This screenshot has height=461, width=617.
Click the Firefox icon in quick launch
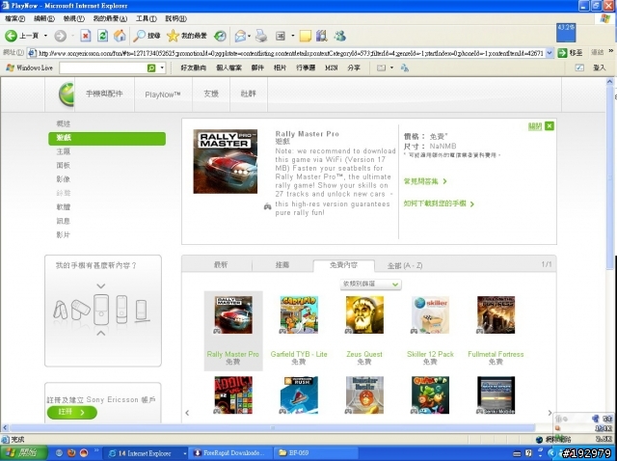point(71,452)
